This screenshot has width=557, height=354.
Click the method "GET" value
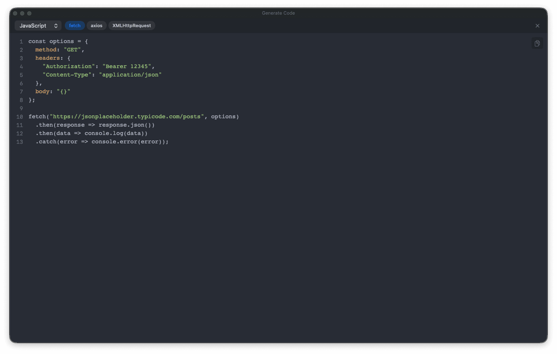[x=72, y=50]
